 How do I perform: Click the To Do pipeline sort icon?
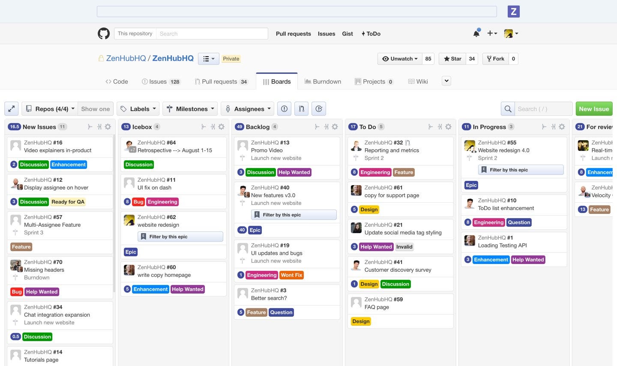coord(440,127)
